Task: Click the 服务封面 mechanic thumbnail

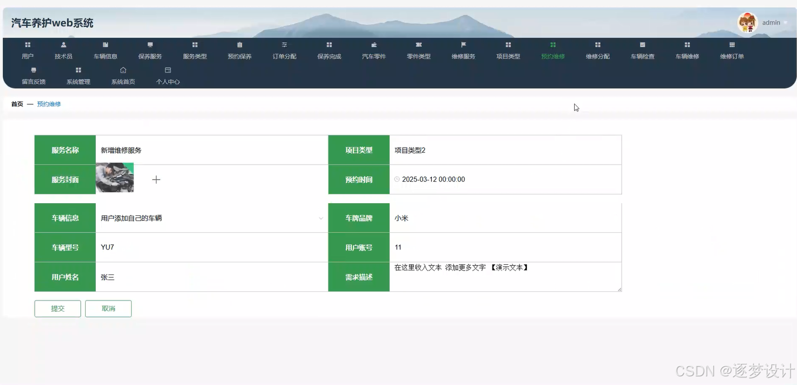Action: [115, 178]
